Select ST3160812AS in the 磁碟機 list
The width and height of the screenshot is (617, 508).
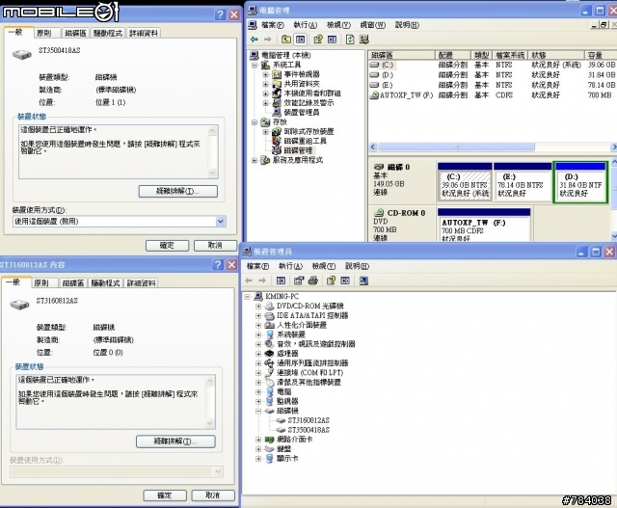(308, 420)
